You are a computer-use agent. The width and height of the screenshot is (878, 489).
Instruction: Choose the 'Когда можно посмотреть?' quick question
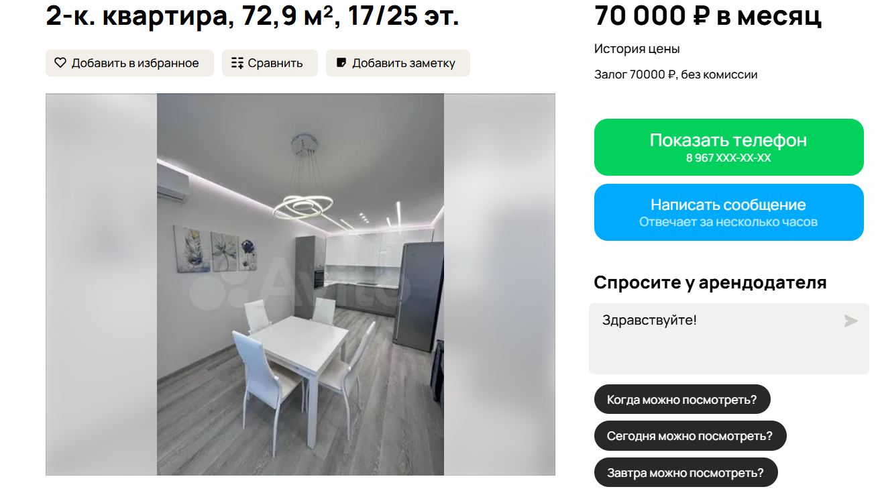click(x=682, y=400)
